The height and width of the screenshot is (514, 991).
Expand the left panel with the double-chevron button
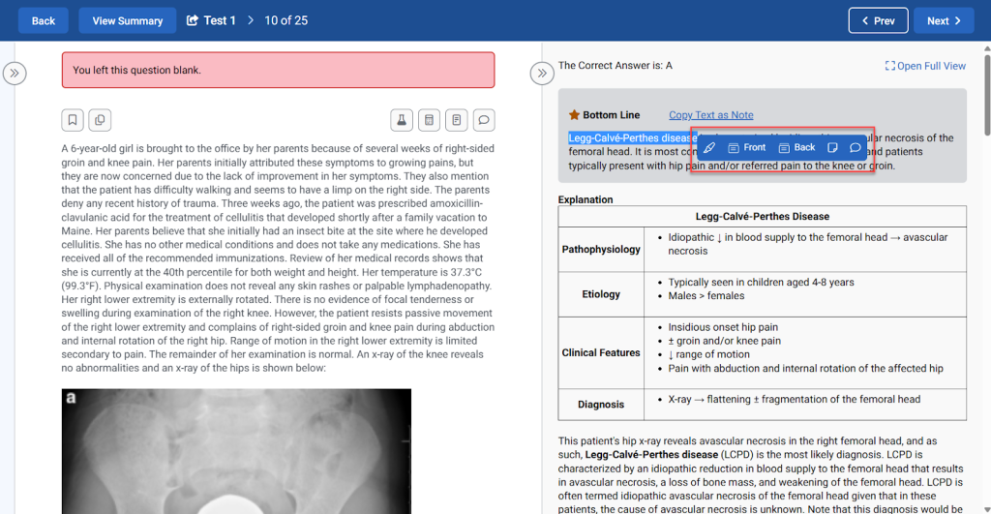click(x=14, y=73)
